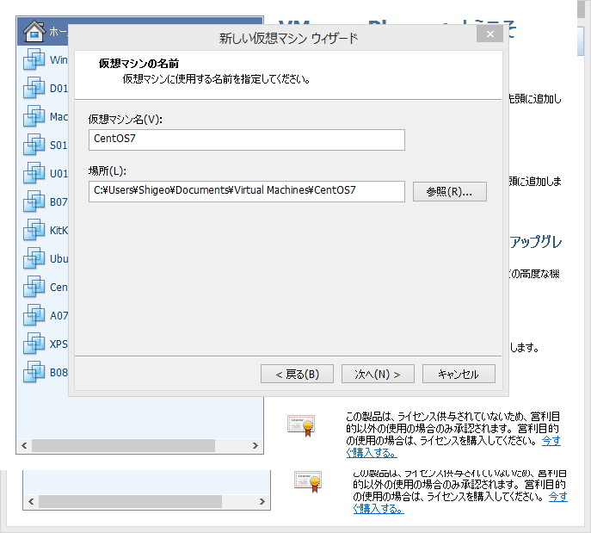
Task: Click the main window vertical scrollbar thumb
Action: (x=581, y=9)
